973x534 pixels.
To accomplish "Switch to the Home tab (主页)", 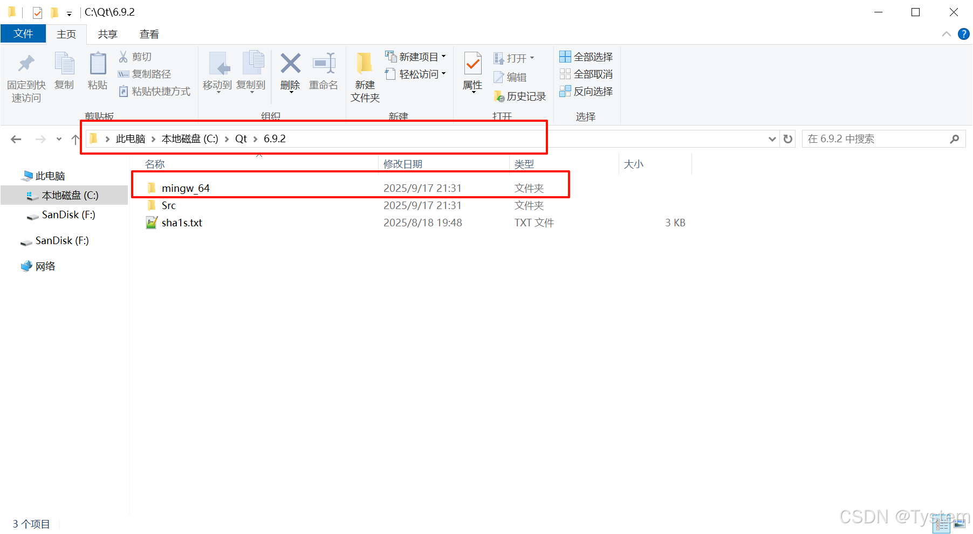I will coord(66,34).
